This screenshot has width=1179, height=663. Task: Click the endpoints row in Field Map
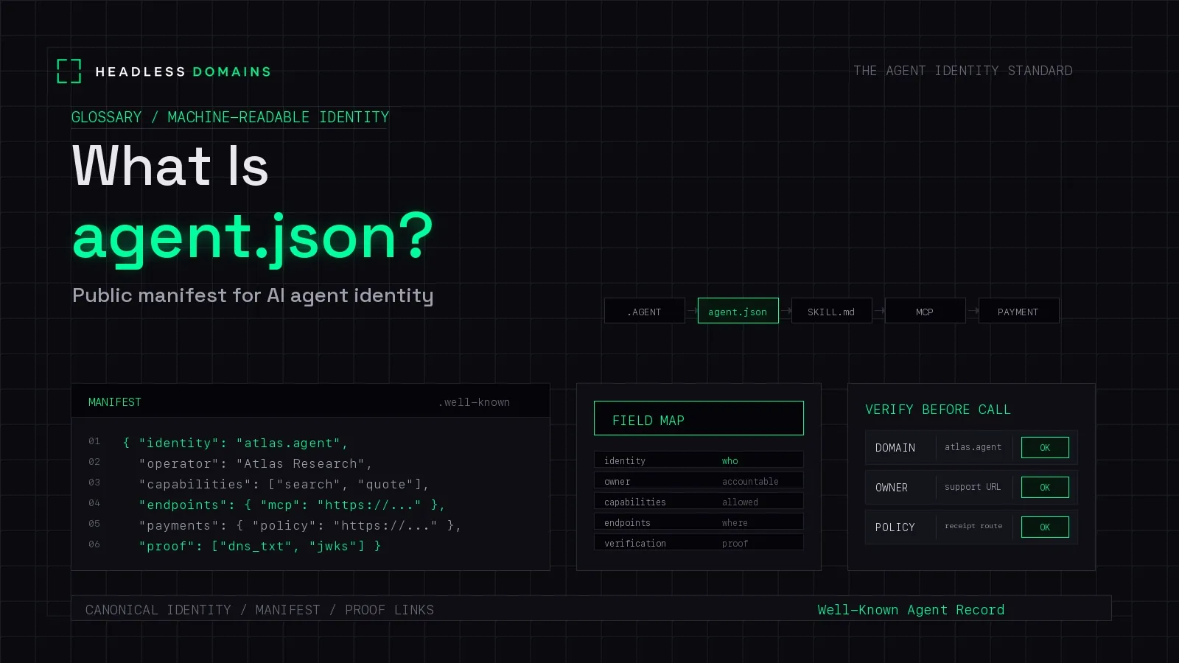(x=699, y=522)
